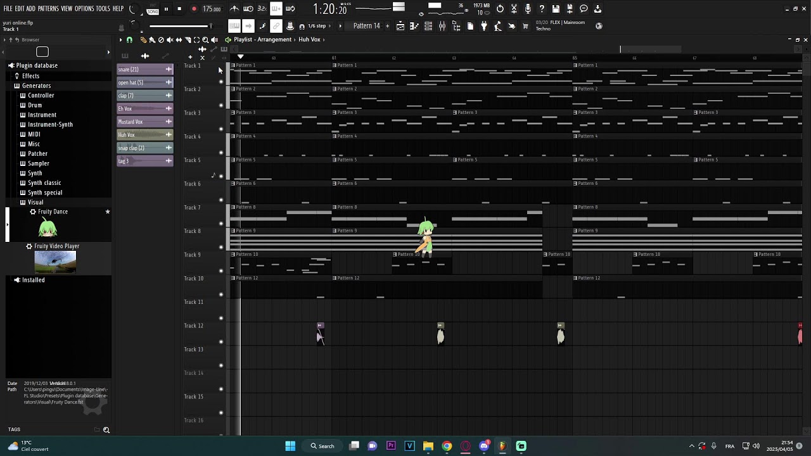
Task: Select the Draw pencil tool in playlist
Action: [143, 40]
